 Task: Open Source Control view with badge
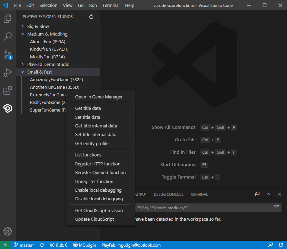click(8, 55)
